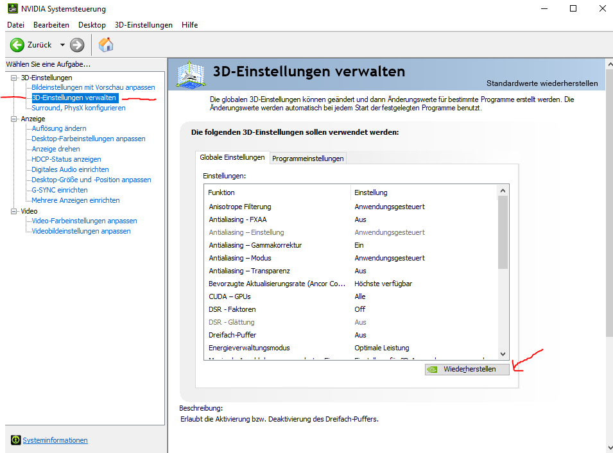Viewport: 613px width, 453px height.
Task: Open Desktop-Farbeinstellungen anpassen
Action: pyautogui.click(x=89, y=139)
